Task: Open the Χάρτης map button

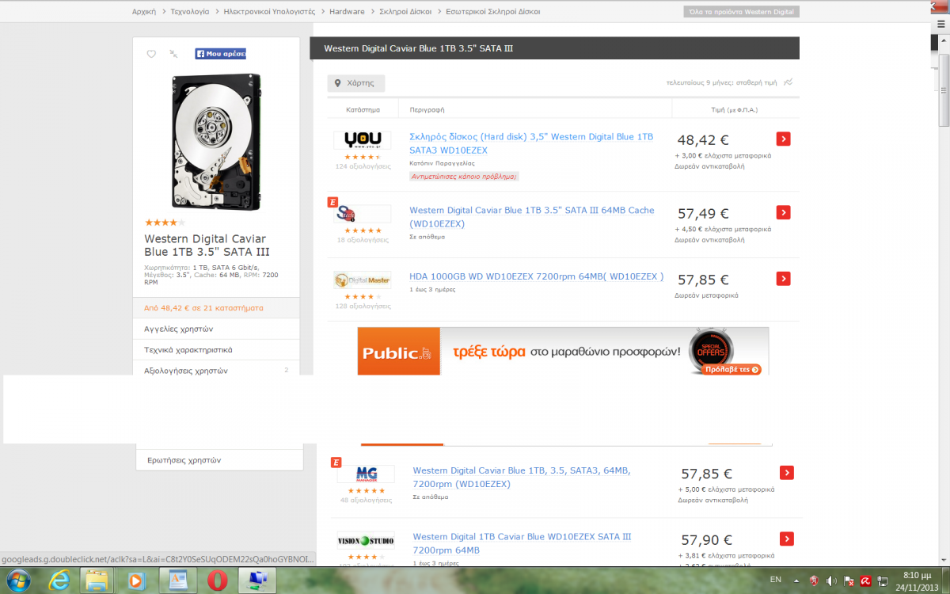Action: (356, 82)
